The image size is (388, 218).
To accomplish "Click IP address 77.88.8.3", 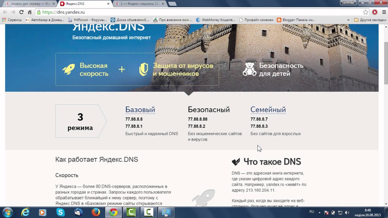I will tap(259, 126).
